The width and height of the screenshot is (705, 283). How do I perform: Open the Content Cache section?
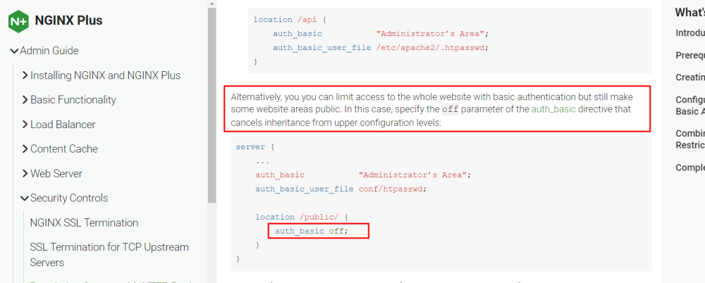click(64, 149)
